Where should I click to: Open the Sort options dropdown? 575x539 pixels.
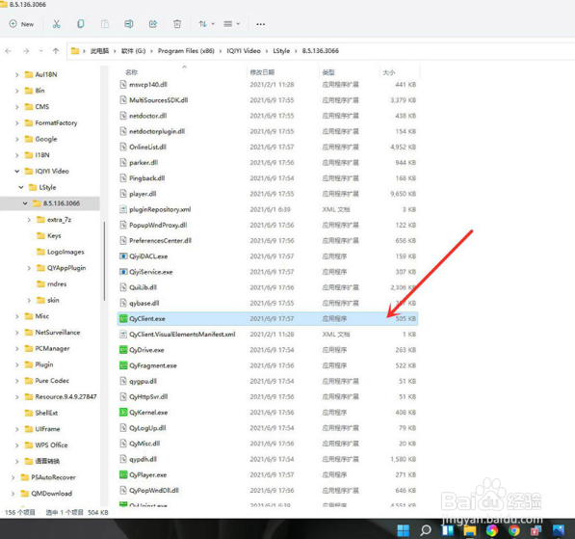pyautogui.click(x=206, y=24)
